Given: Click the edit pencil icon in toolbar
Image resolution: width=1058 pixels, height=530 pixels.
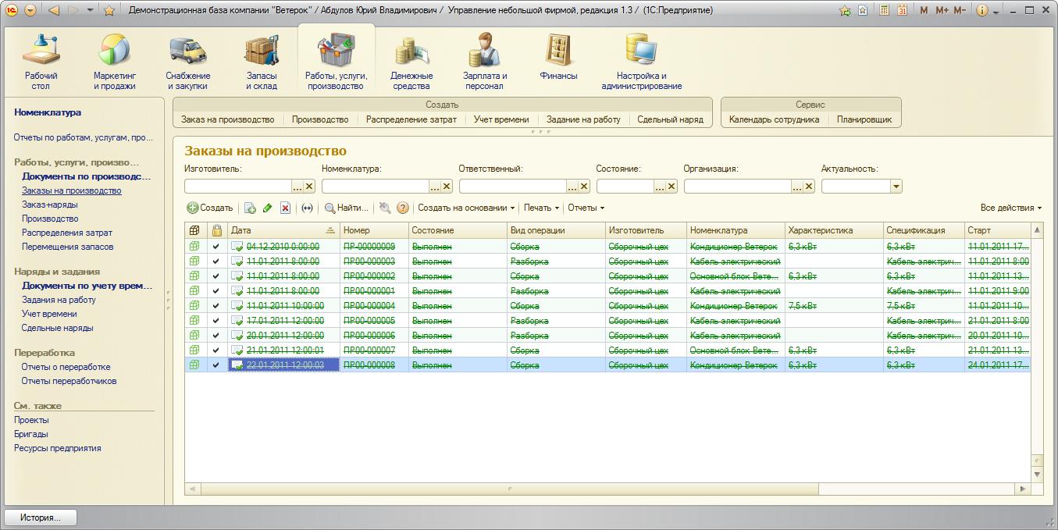Looking at the screenshot, I should point(268,208).
